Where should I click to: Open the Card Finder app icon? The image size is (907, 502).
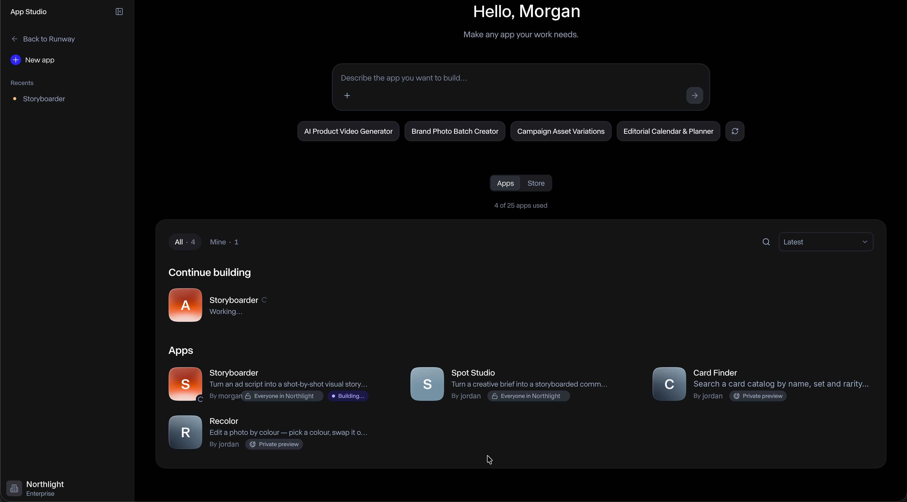coord(669,384)
